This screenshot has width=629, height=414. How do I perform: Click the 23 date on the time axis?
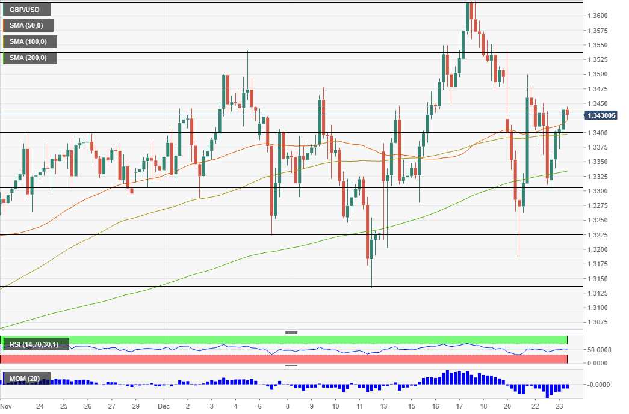point(560,406)
